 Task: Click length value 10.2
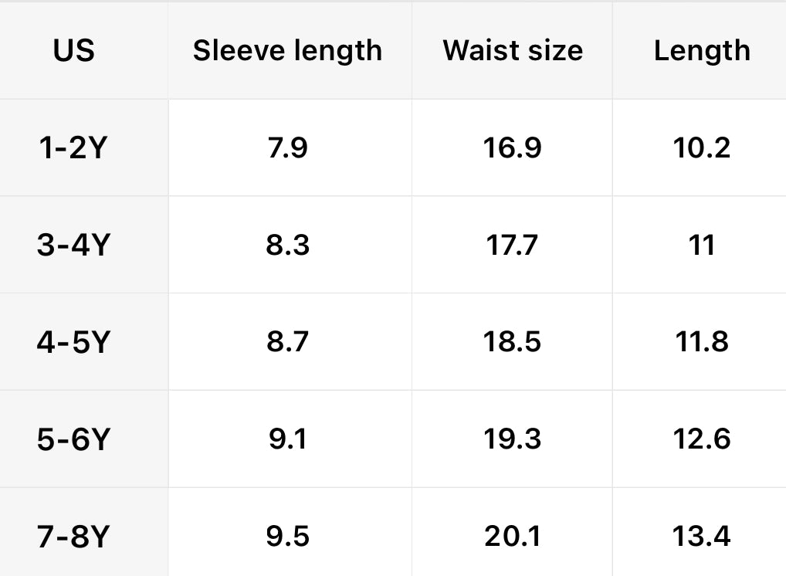tap(702, 147)
